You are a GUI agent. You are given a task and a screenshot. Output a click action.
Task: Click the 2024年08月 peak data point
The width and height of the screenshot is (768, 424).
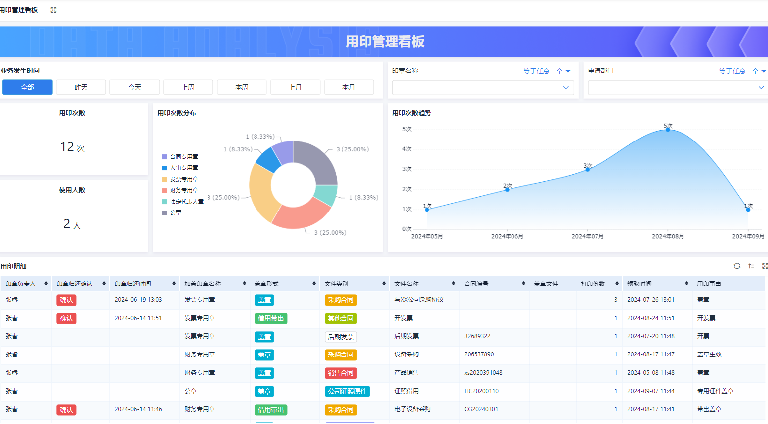tap(668, 130)
